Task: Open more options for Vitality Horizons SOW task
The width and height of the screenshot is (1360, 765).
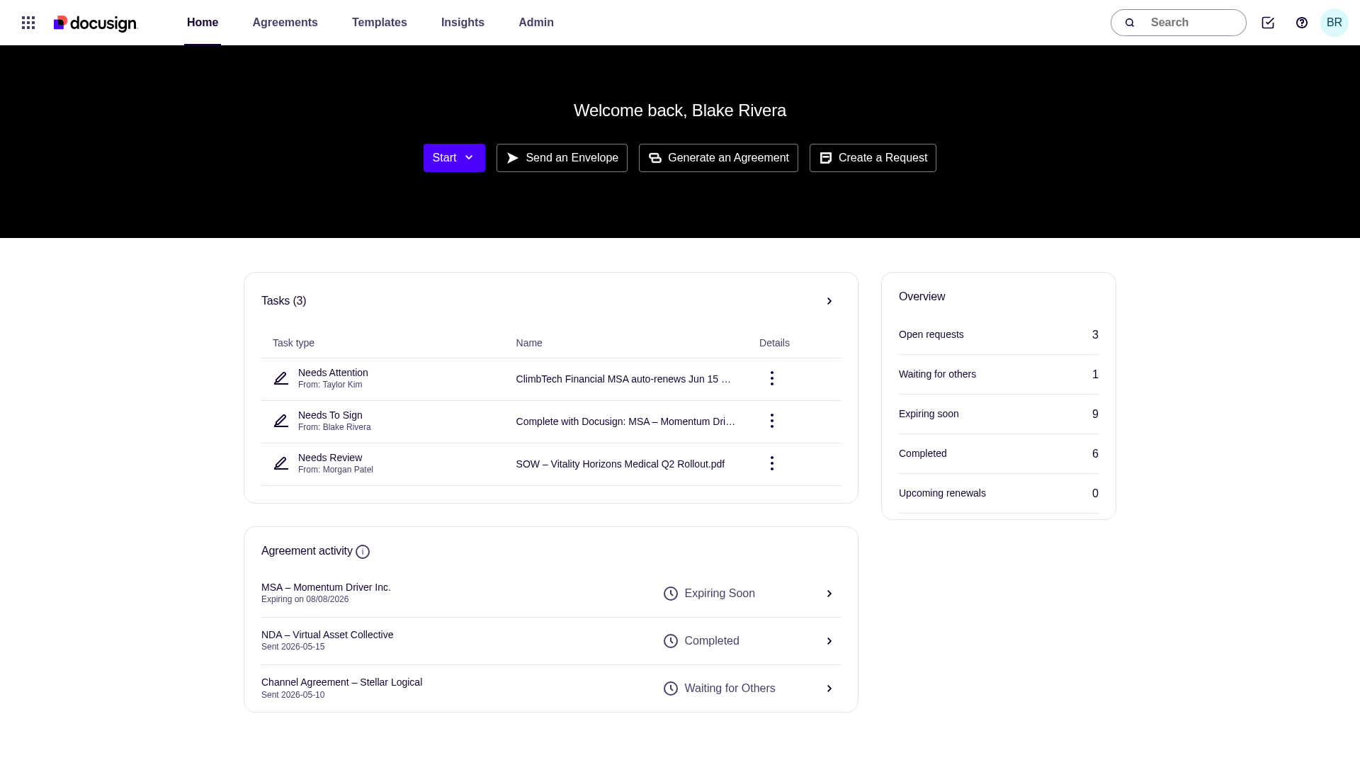Action: (772, 463)
